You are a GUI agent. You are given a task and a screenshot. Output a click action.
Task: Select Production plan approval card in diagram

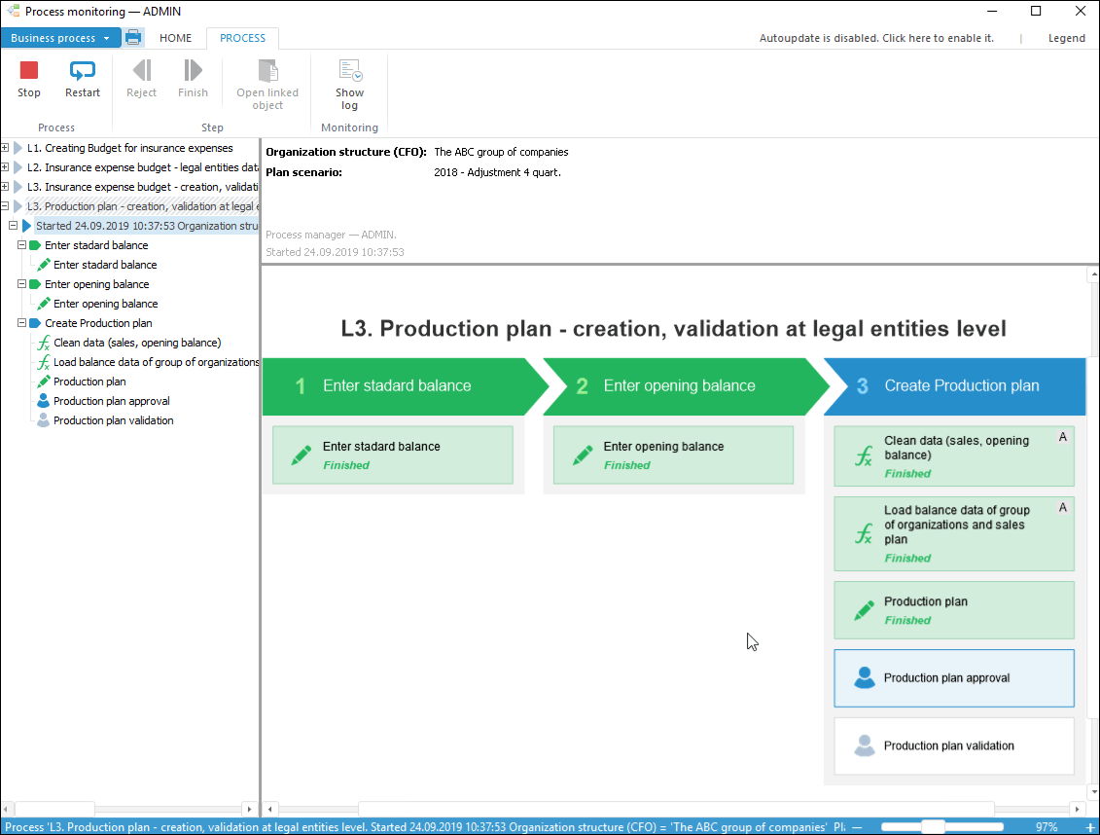[954, 677]
